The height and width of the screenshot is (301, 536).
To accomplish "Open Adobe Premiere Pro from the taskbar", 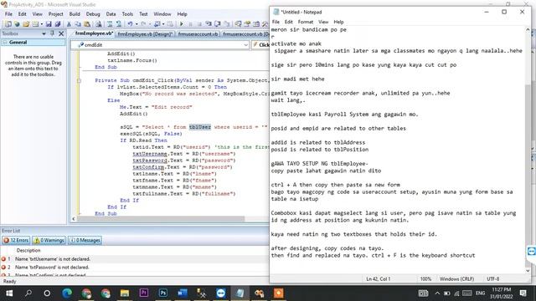I will click(x=144, y=293).
